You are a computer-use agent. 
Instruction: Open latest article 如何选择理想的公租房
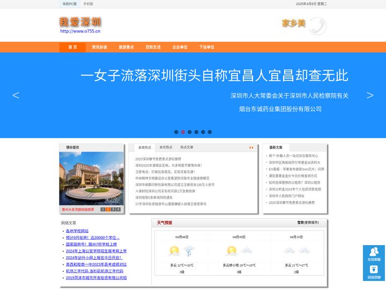tap(294, 182)
